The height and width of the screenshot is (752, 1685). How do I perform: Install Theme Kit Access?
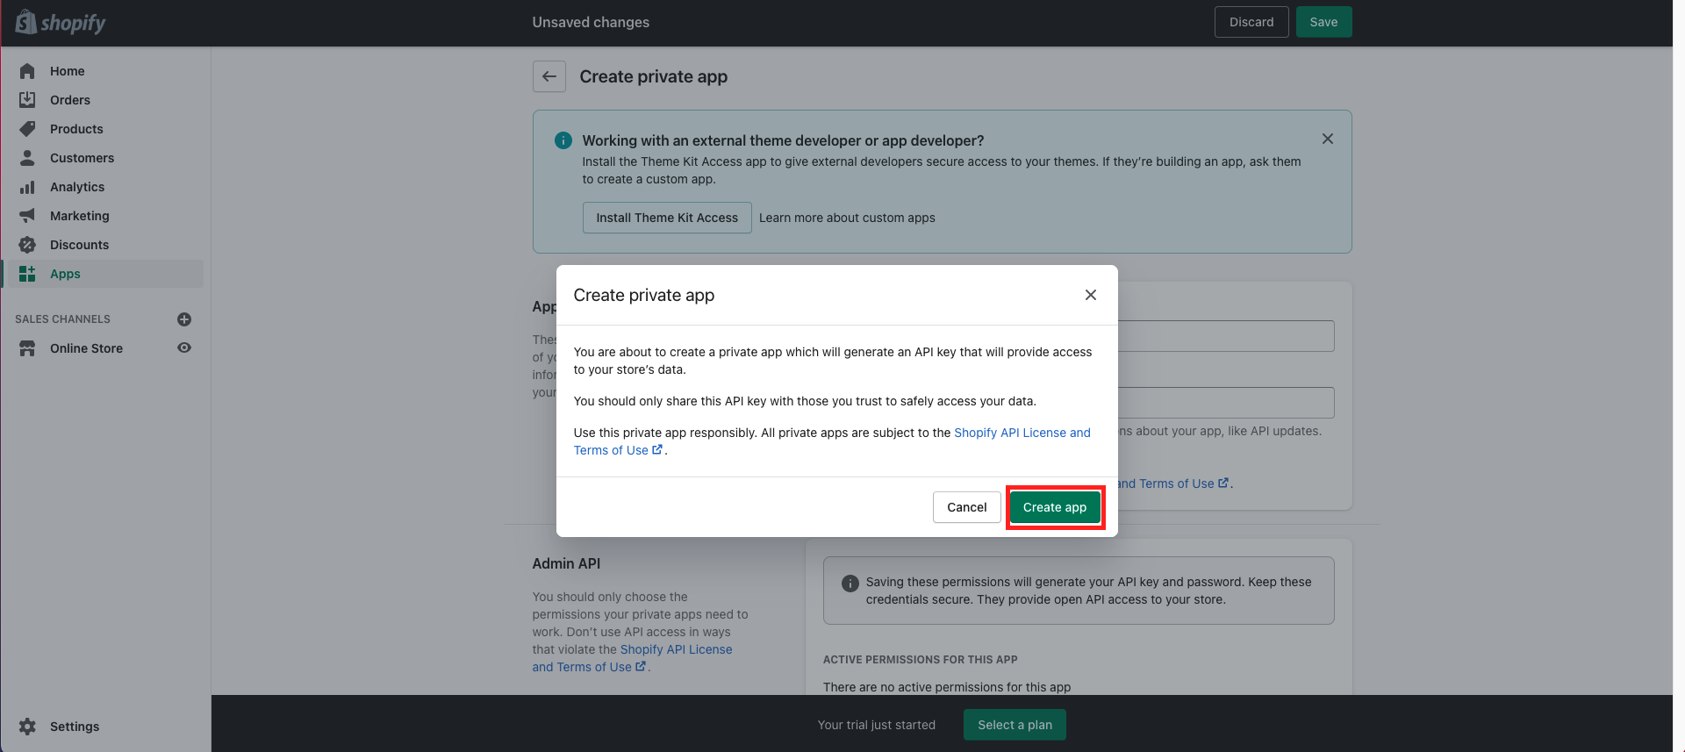click(667, 218)
